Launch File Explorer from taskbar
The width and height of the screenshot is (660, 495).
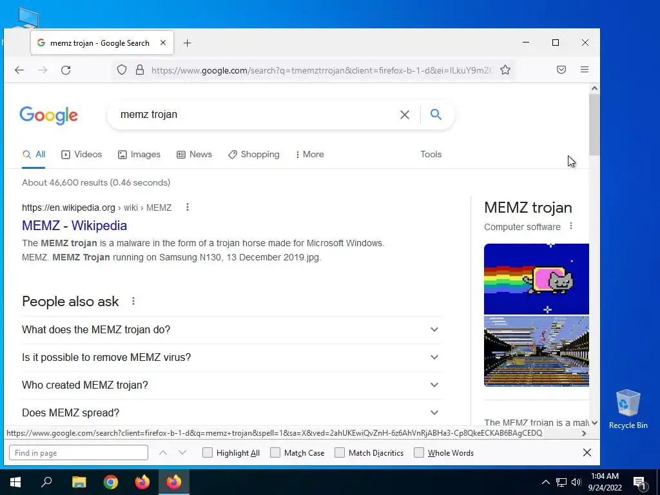coord(79,481)
